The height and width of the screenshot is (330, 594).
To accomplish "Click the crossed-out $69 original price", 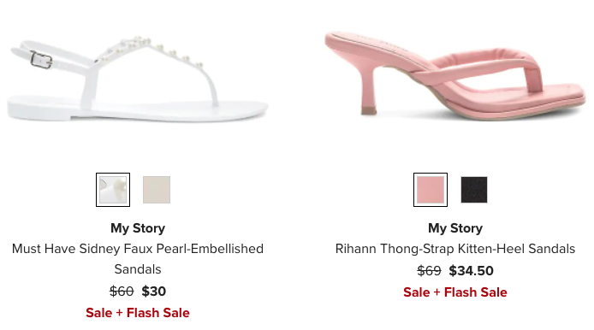I will [x=429, y=271].
